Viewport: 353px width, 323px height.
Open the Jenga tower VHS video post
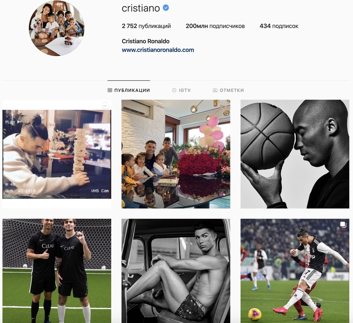(x=57, y=154)
